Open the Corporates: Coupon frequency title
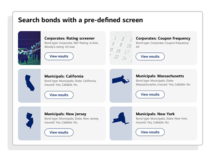 (163, 38)
